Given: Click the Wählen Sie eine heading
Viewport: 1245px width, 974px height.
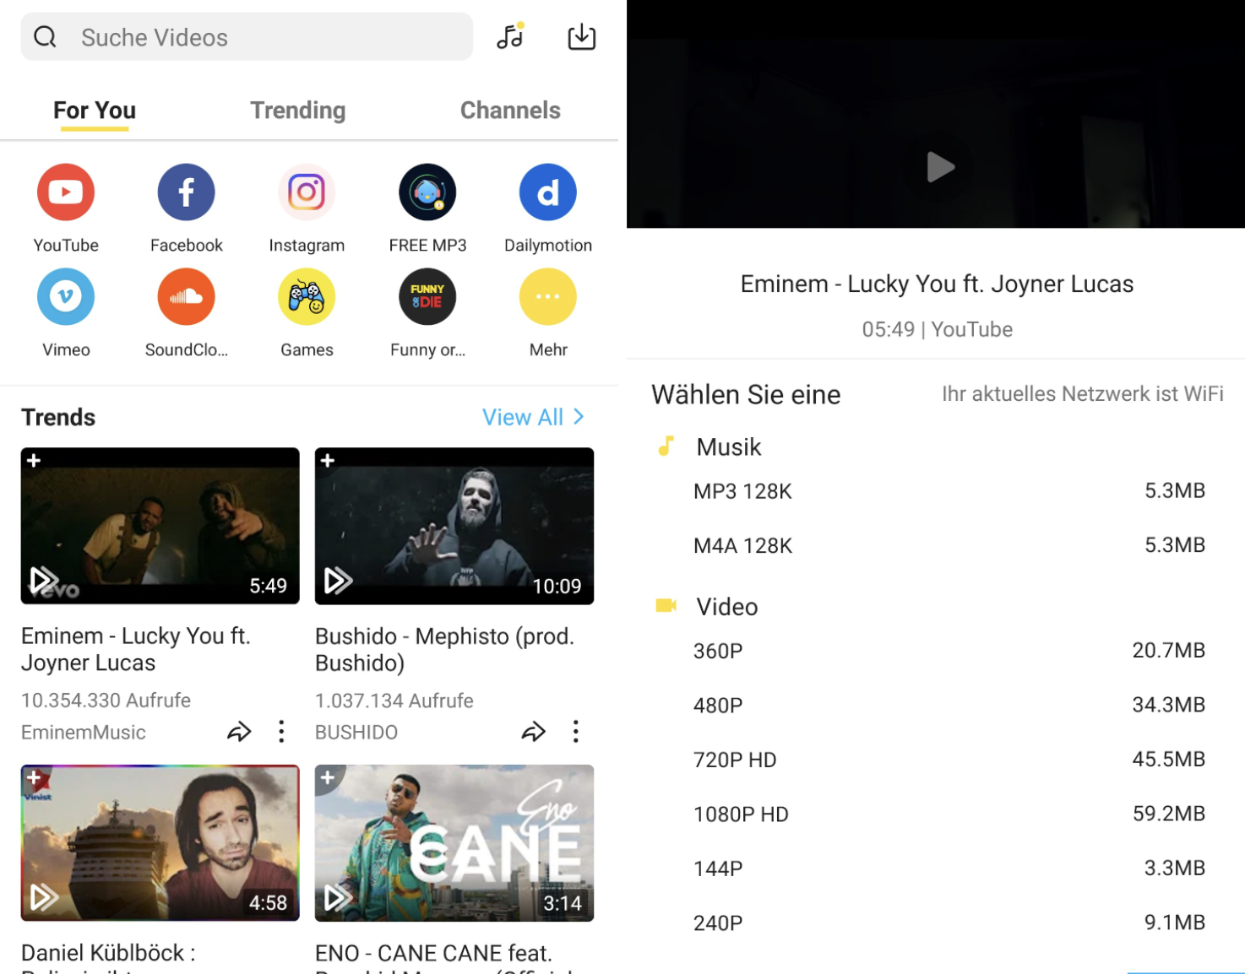Looking at the screenshot, I should (746, 394).
